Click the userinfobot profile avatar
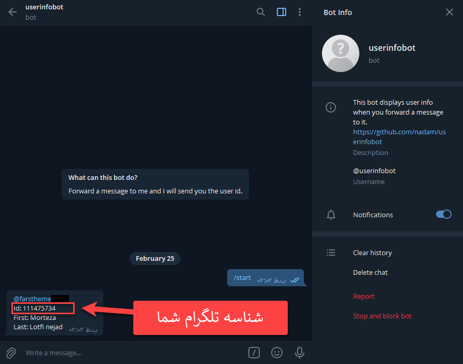 point(341,53)
